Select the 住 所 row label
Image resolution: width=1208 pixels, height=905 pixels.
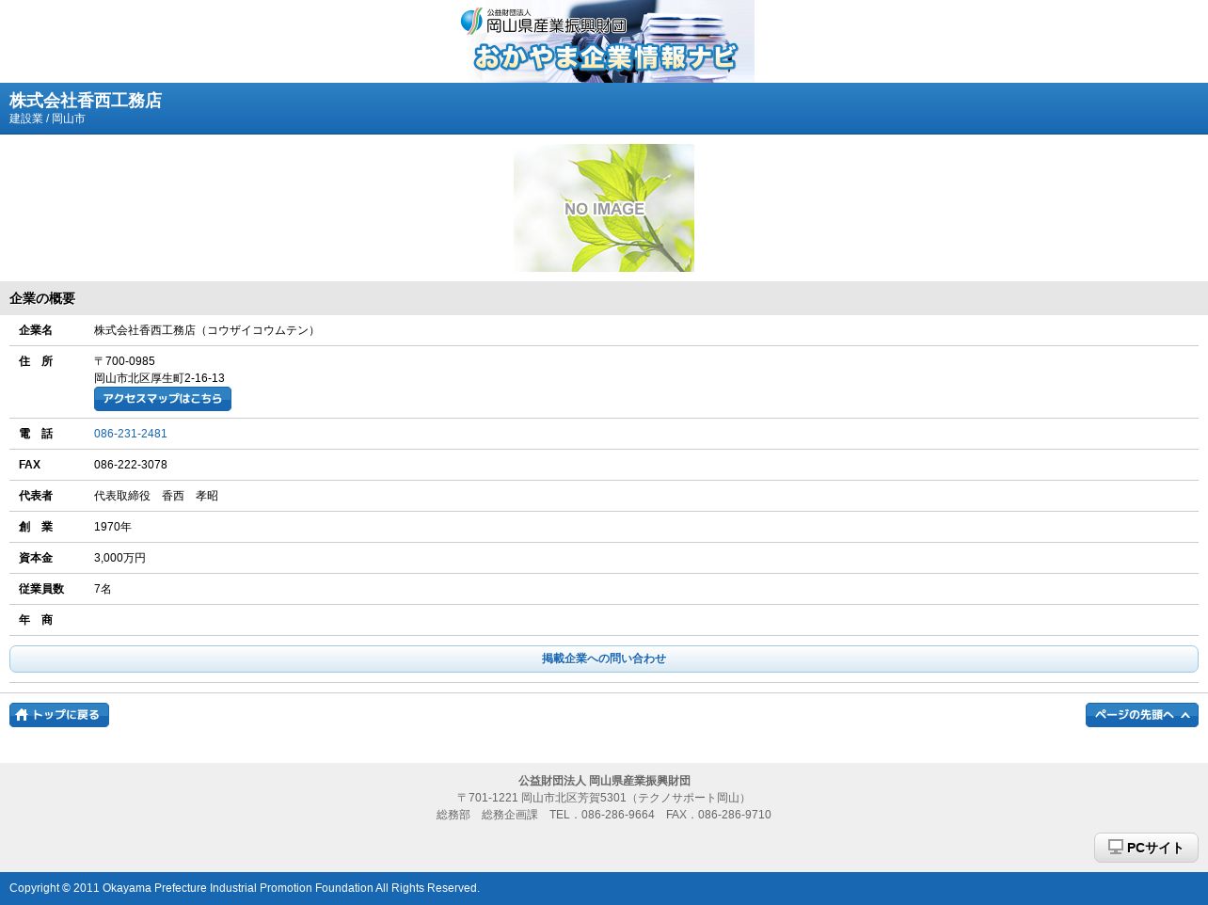(36, 361)
